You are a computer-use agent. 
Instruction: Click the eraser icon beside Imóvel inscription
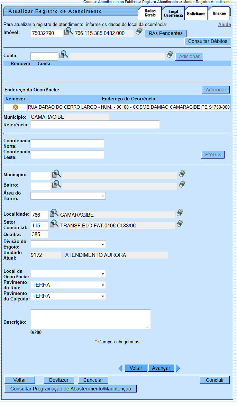tap(139, 31)
